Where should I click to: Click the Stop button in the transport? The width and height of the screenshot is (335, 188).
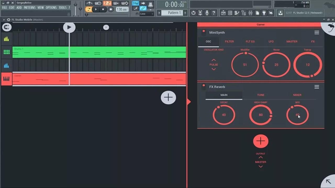coord(103,9)
